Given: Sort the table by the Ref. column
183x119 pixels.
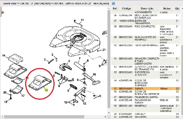Looking at the screenshot, I should point(115,9).
